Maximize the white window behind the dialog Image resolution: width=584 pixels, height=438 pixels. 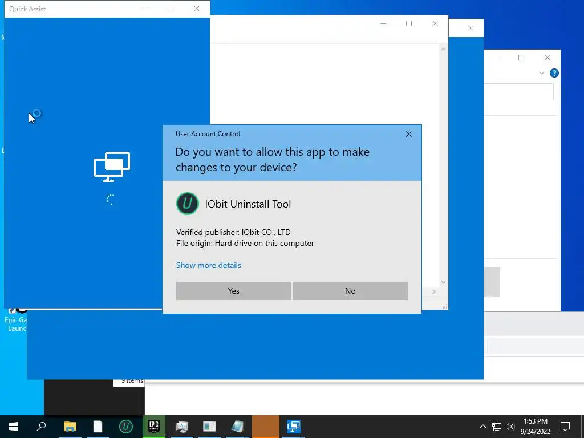coord(408,23)
